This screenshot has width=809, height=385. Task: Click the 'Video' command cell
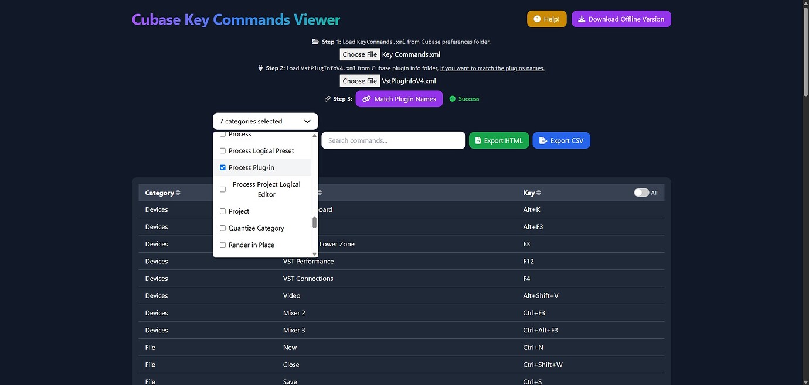pos(291,295)
